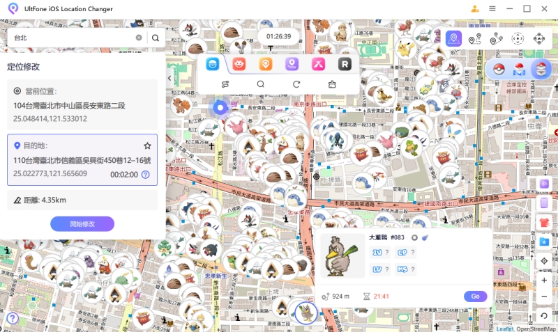Click the refresh icon in the floating toolbar
Screen dimensions: 558x332
click(x=296, y=84)
